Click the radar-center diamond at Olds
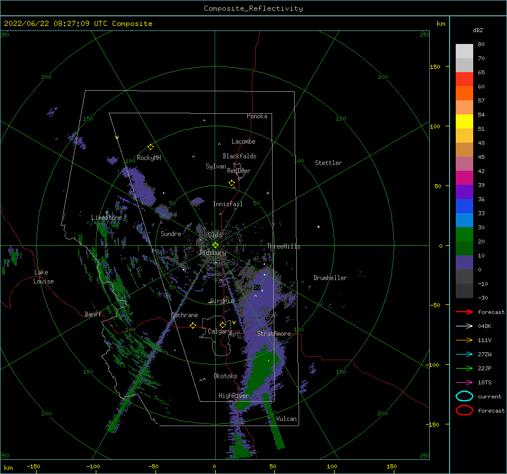 215,245
